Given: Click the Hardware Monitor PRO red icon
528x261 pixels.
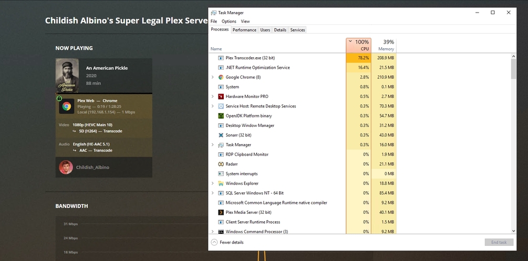Looking at the screenshot, I should tap(221, 96).
